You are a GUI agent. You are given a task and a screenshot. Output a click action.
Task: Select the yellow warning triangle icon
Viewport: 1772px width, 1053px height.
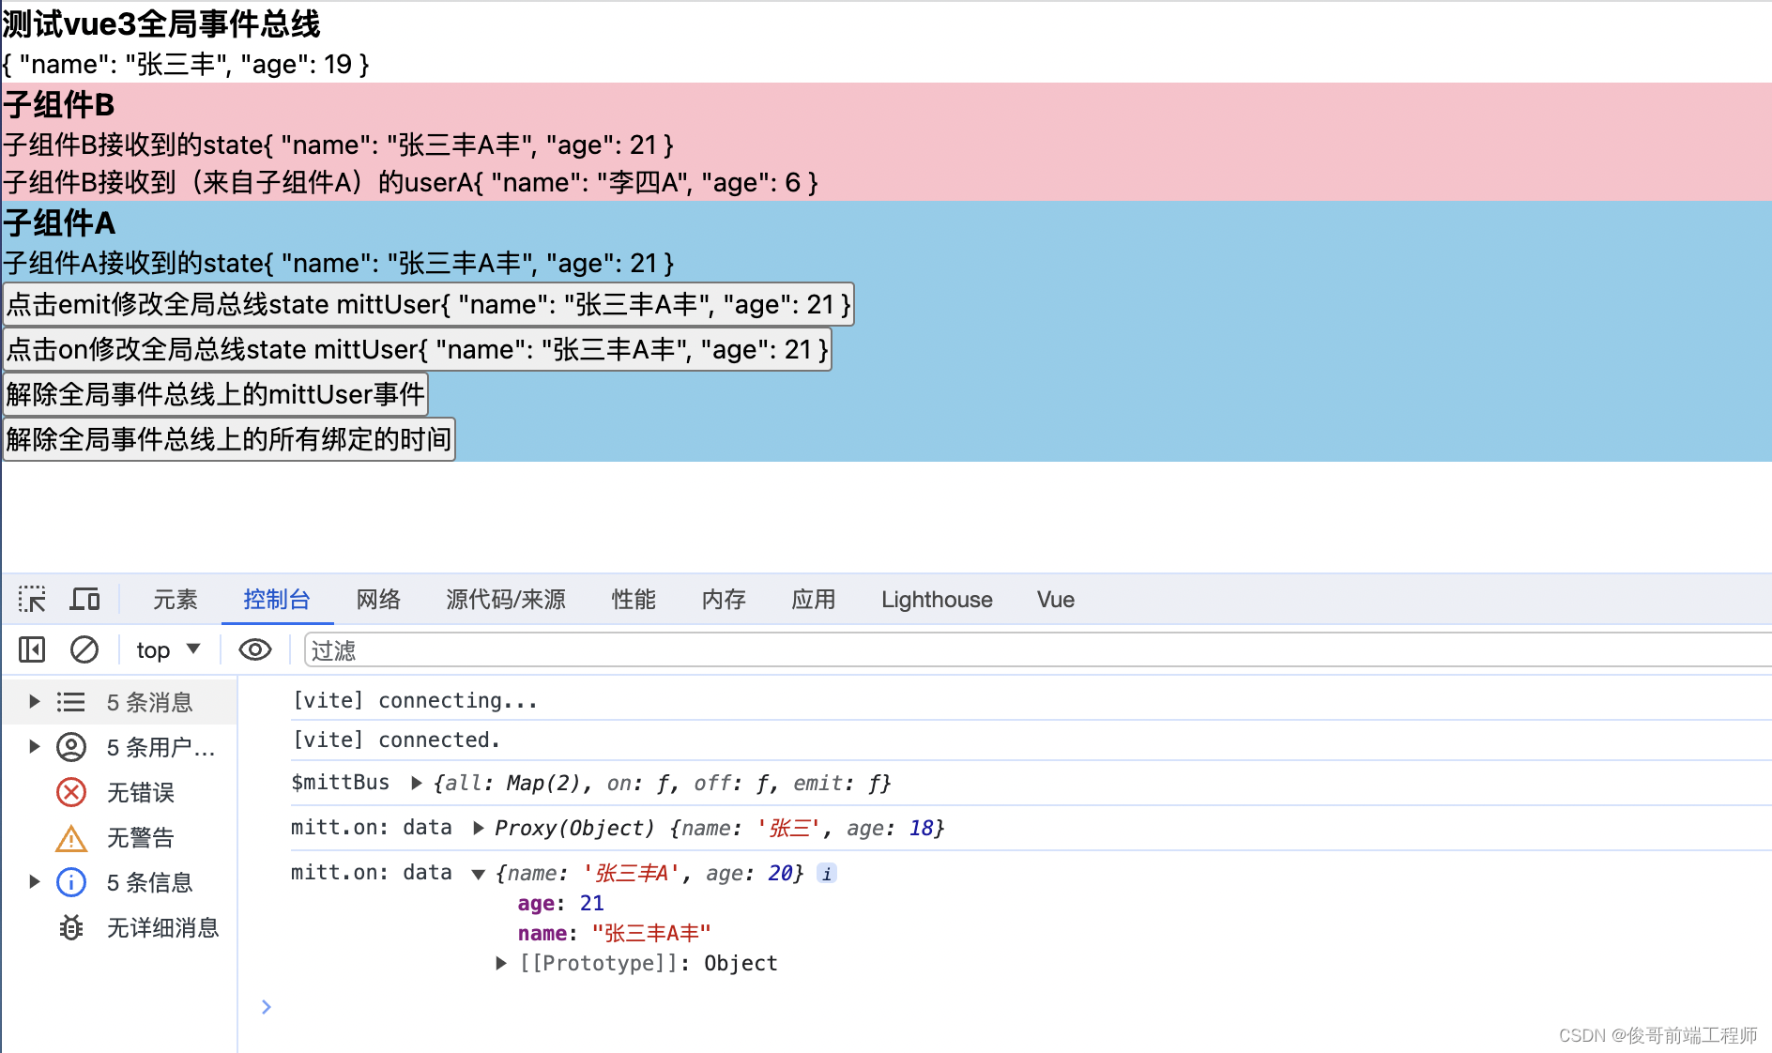(x=71, y=837)
